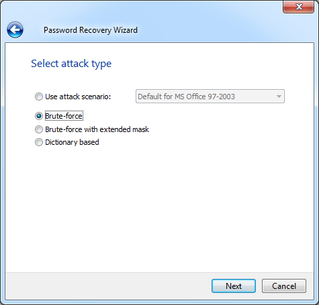Click the Select attack type heading
The width and height of the screenshot is (319, 305).
(71, 64)
